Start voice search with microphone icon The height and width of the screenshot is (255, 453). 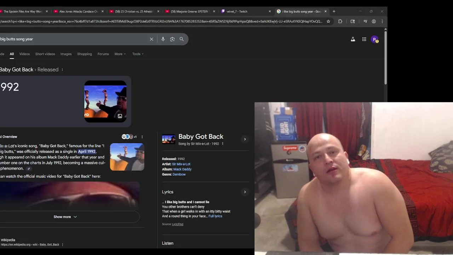click(163, 39)
